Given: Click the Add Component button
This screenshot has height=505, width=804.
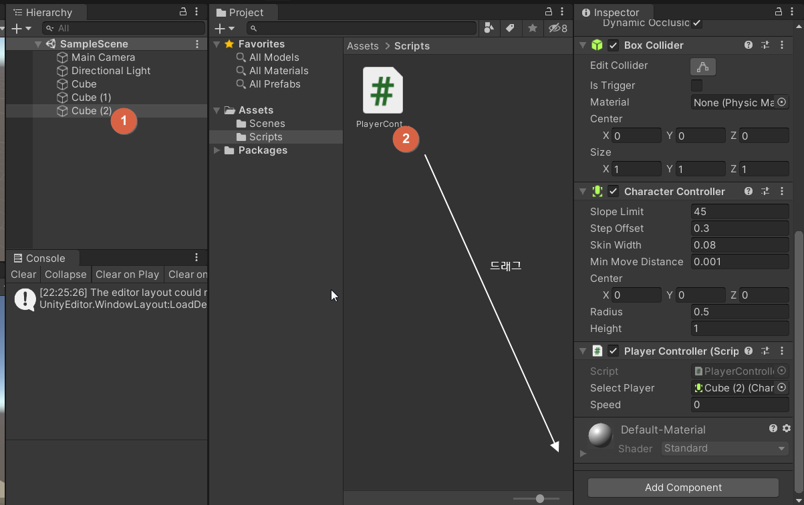Looking at the screenshot, I should [683, 488].
